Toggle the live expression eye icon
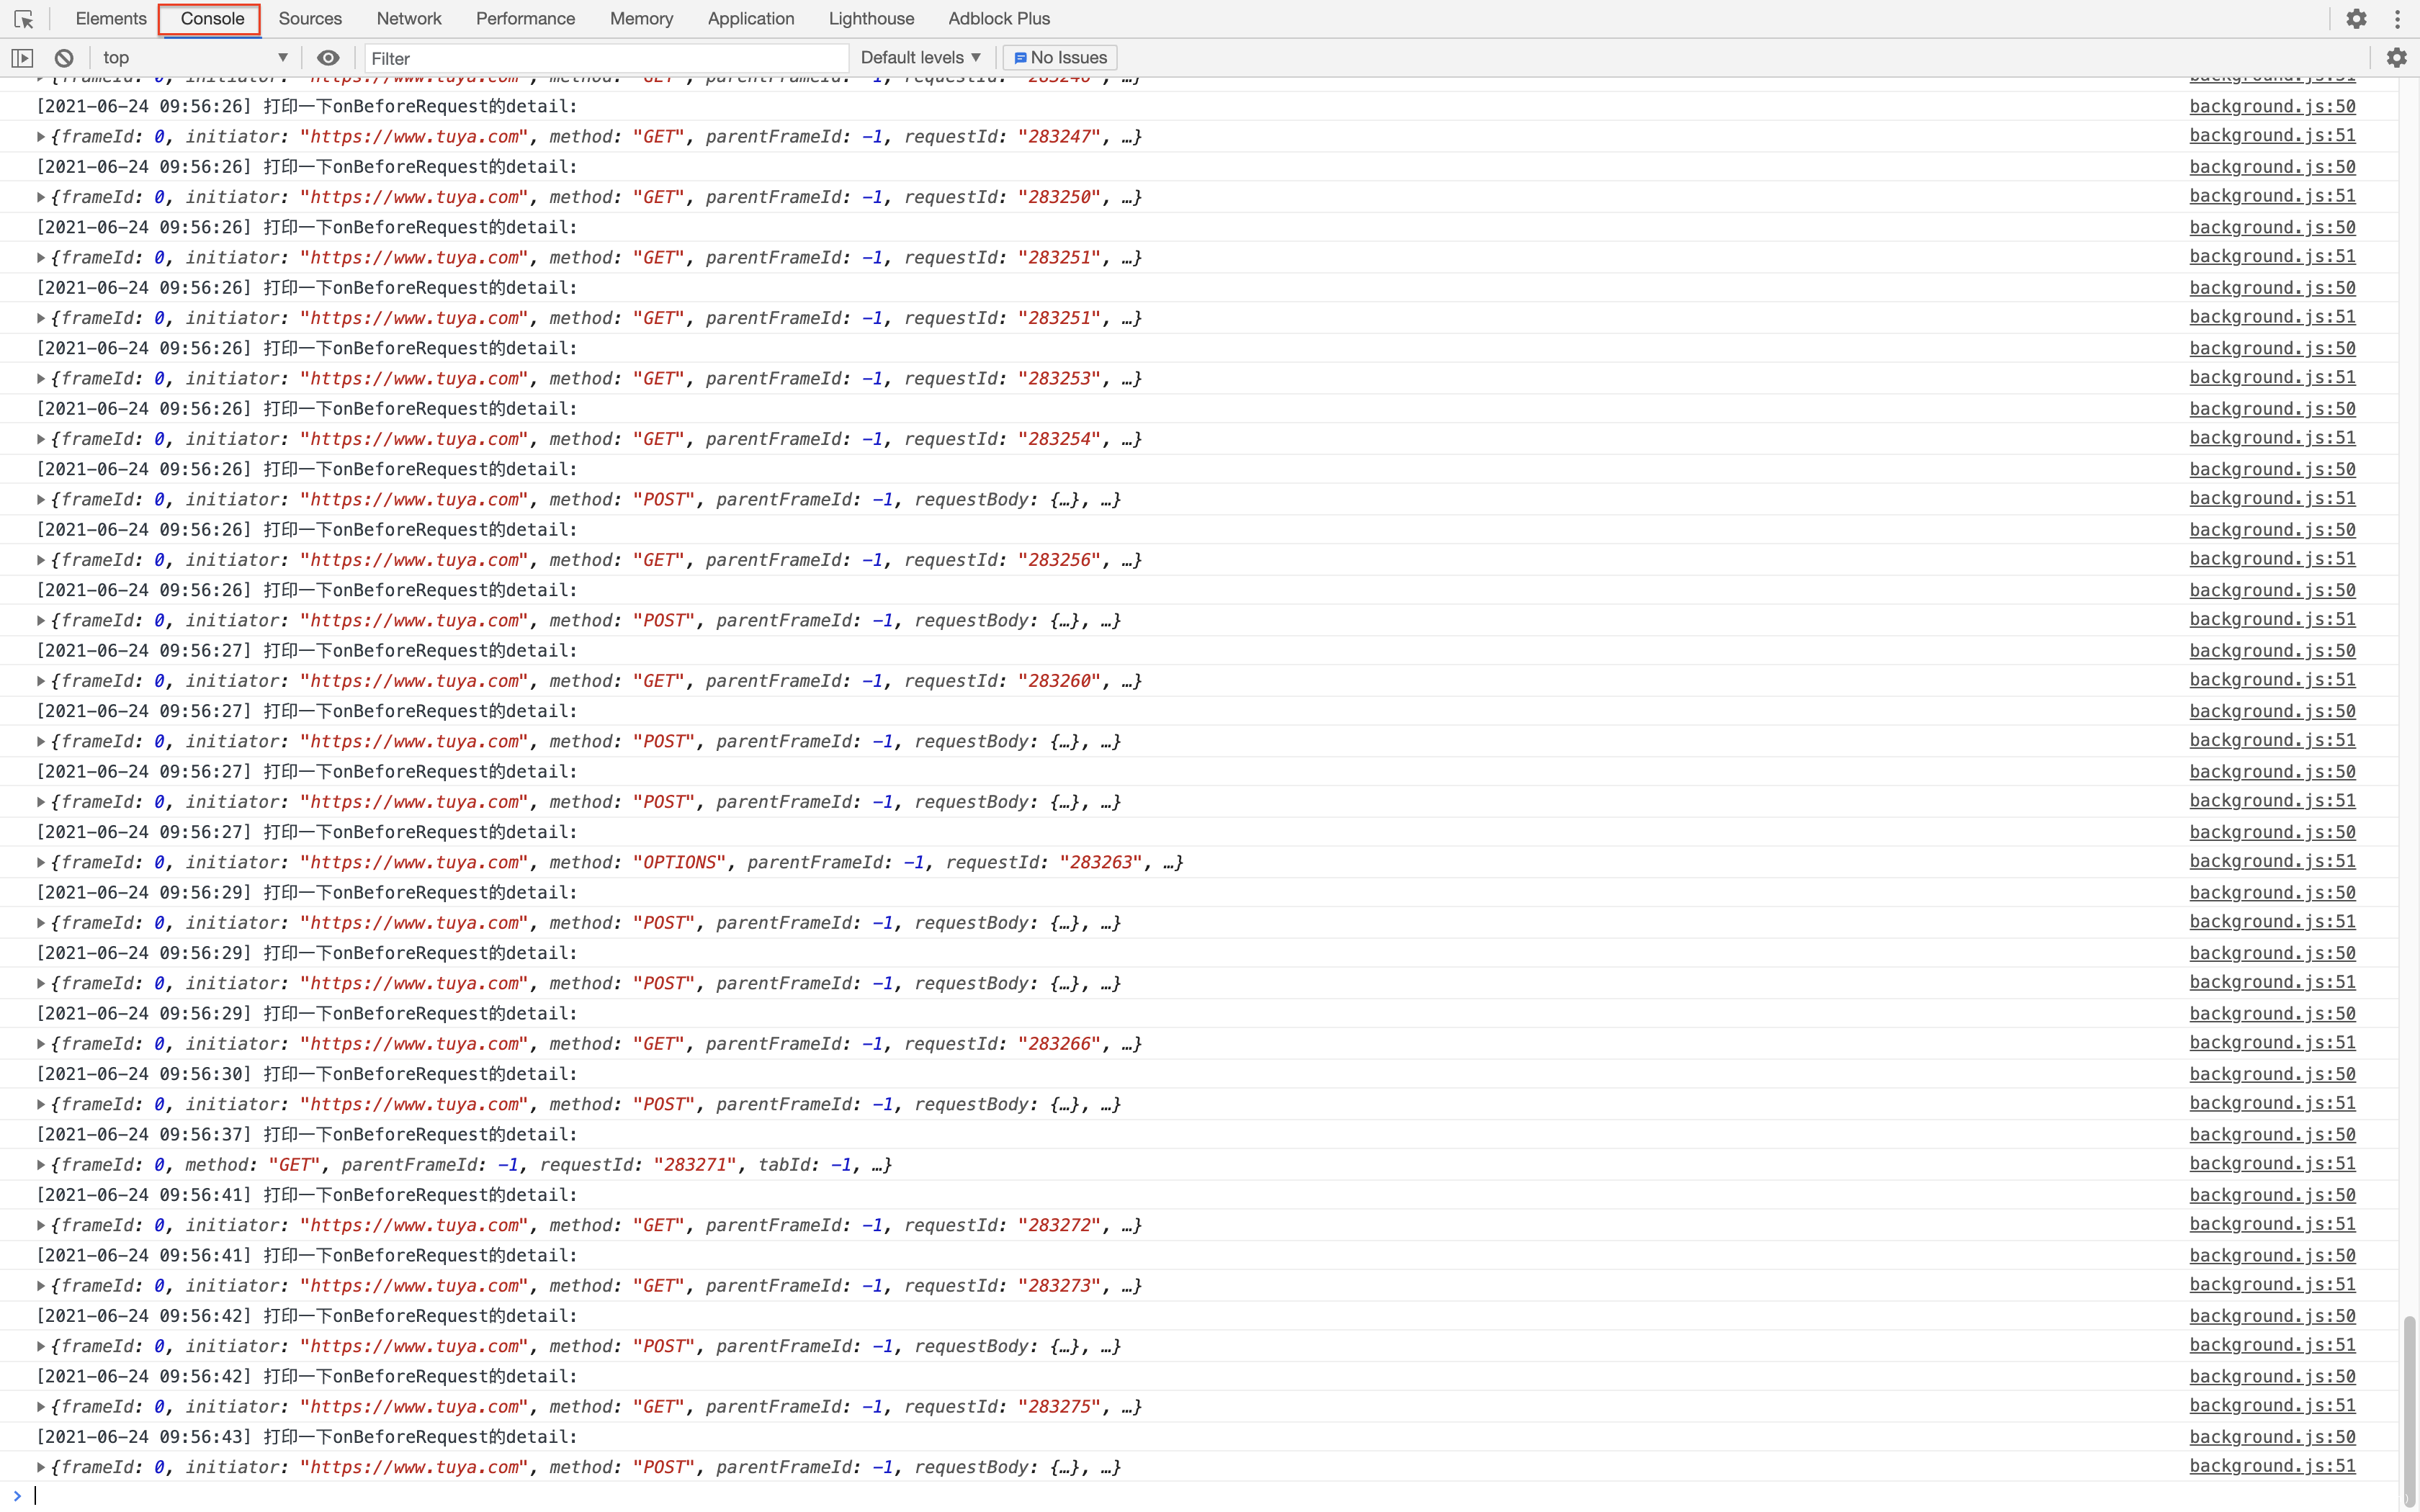Screen dimensions: 2420x1512 click(x=328, y=58)
